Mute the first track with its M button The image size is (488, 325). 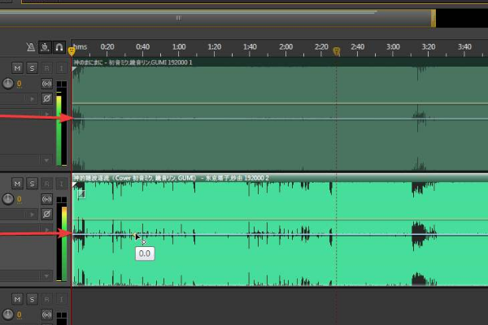pyautogui.click(x=17, y=68)
